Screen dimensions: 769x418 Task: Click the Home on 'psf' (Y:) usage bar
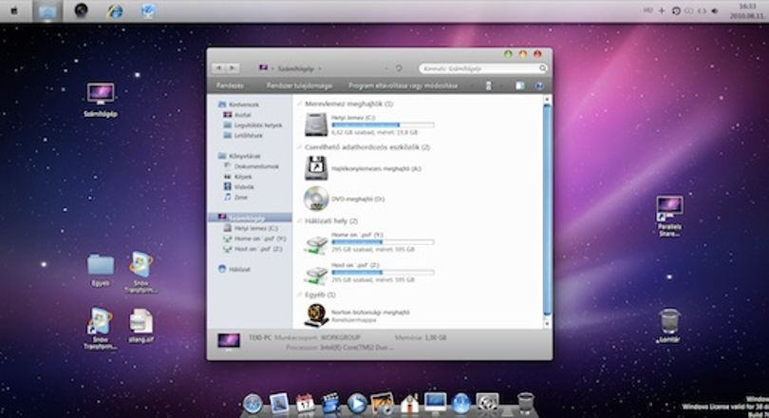383,242
